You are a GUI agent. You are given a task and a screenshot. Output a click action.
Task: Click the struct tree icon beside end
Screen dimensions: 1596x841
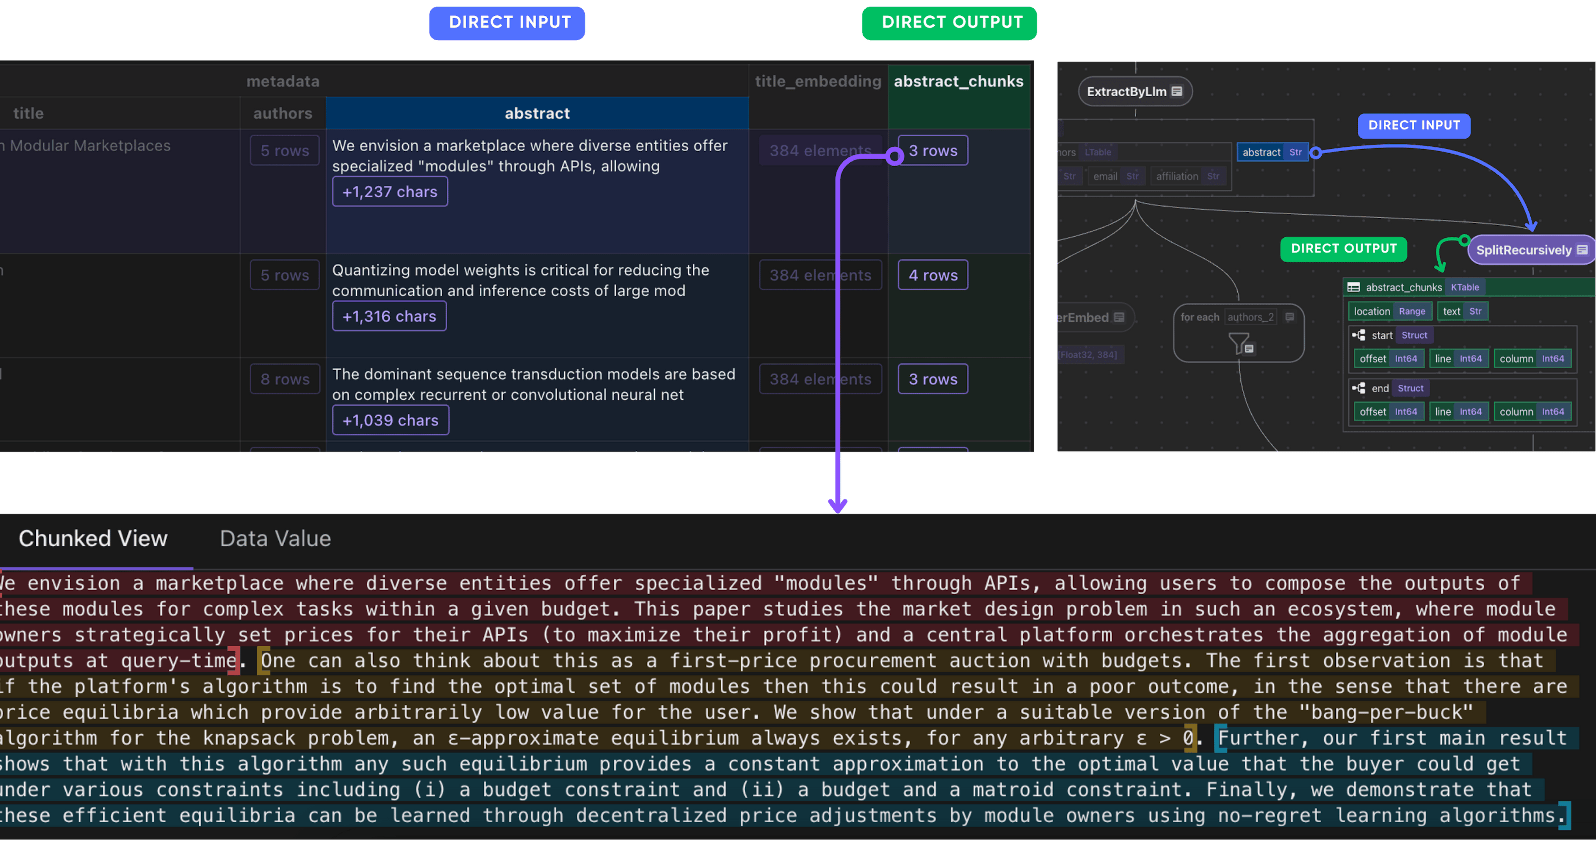(x=1359, y=388)
